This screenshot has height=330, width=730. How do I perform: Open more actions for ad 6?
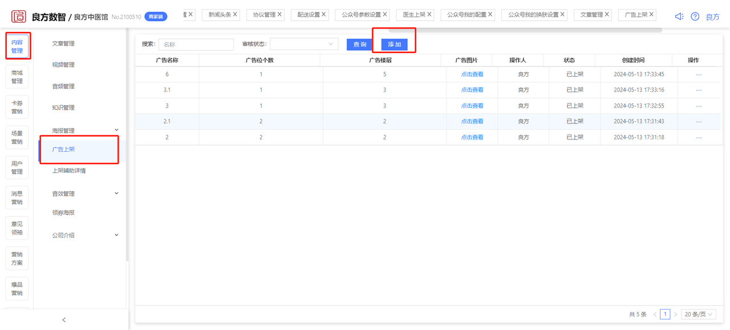point(699,74)
